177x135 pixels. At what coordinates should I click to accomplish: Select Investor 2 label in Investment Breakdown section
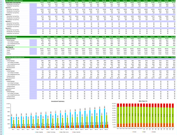[x=8, y=69]
